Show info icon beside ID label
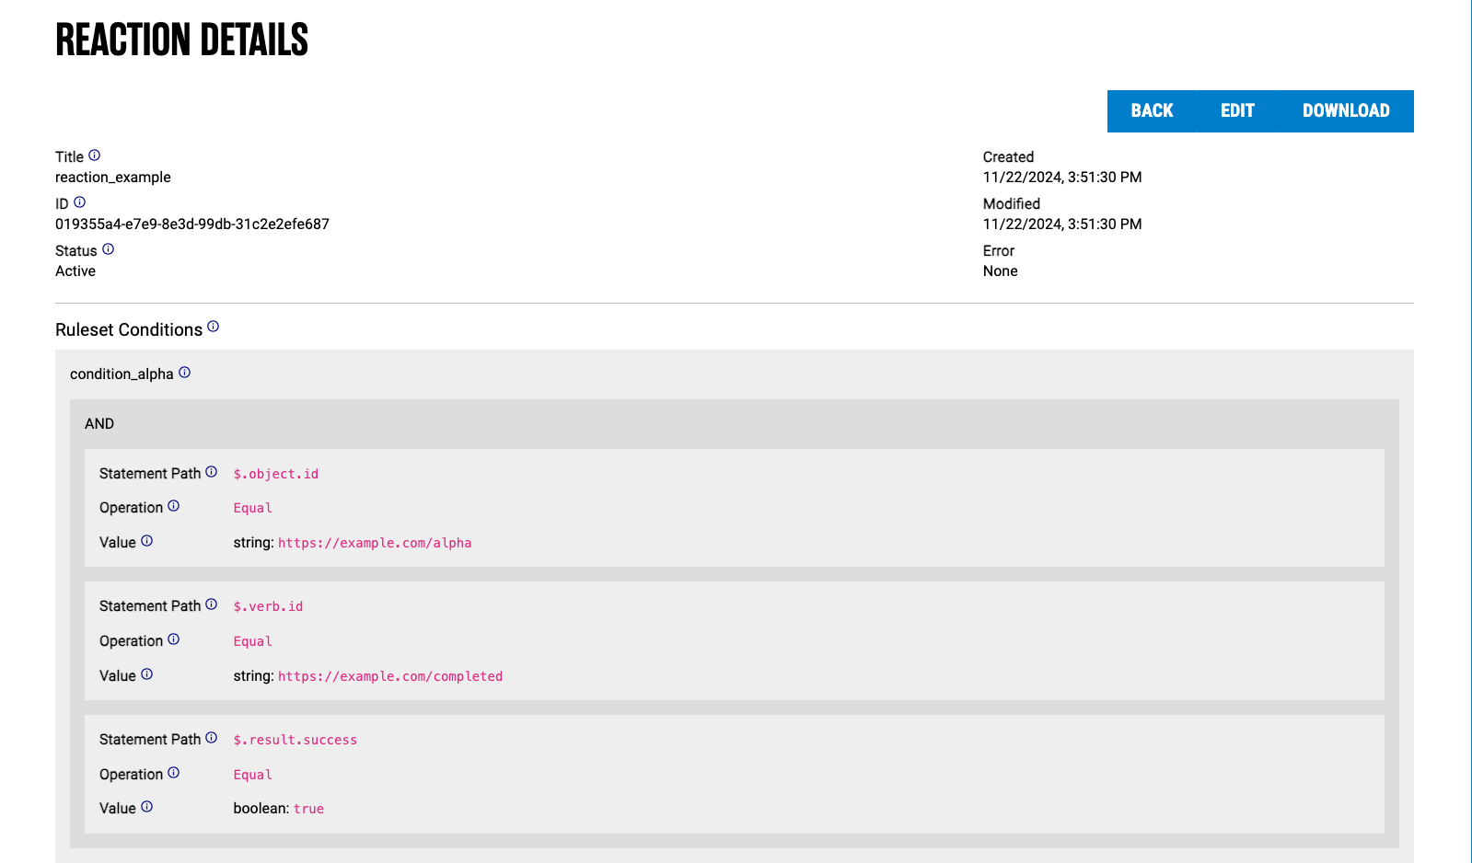 (79, 202)
